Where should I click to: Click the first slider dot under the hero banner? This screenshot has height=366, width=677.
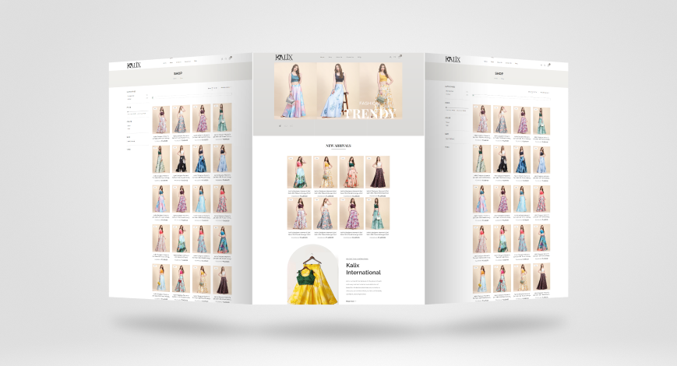pyautogui.click(x=280, y=125)
